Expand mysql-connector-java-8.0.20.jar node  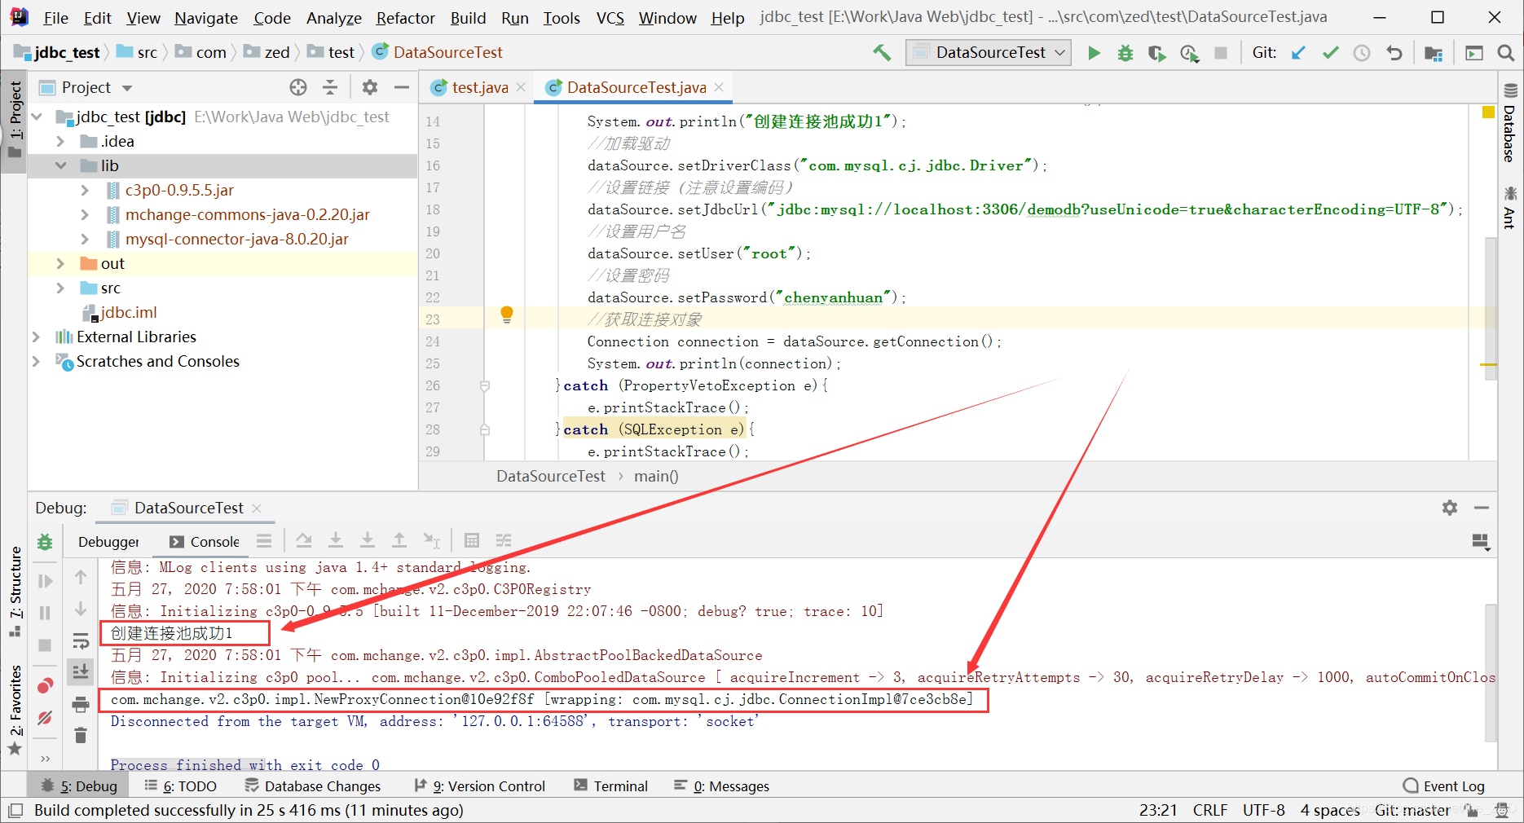pyautogui.click(x=86, y=240)
